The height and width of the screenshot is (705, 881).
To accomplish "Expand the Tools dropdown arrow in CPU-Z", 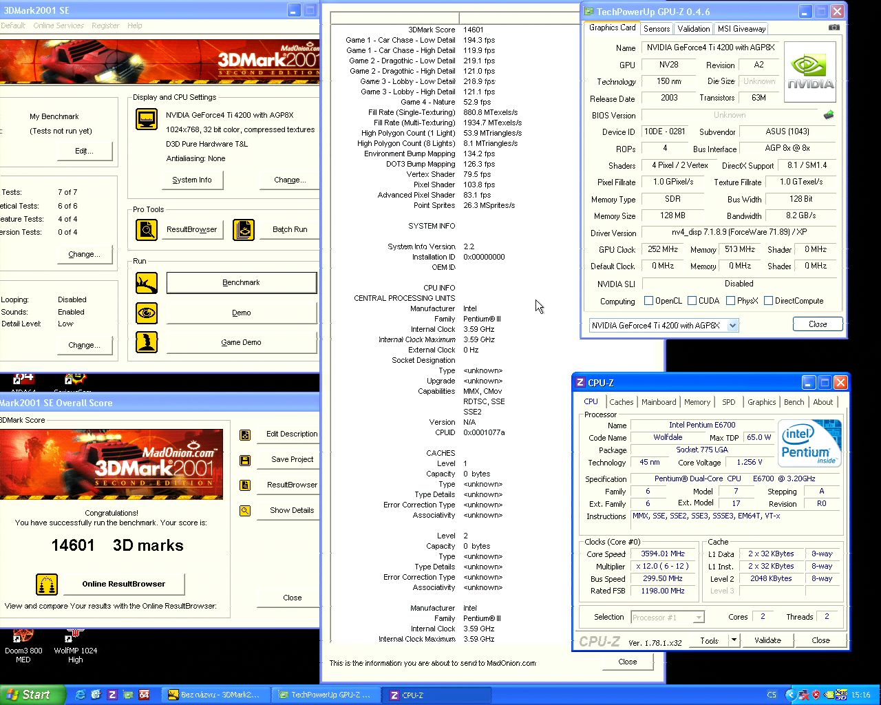I will (x=734, y=640).
